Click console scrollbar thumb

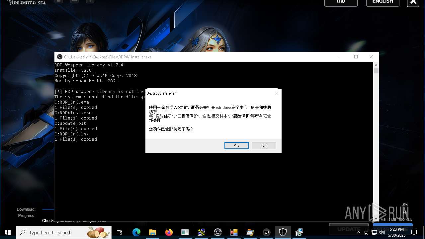click(x=376, y=70)
